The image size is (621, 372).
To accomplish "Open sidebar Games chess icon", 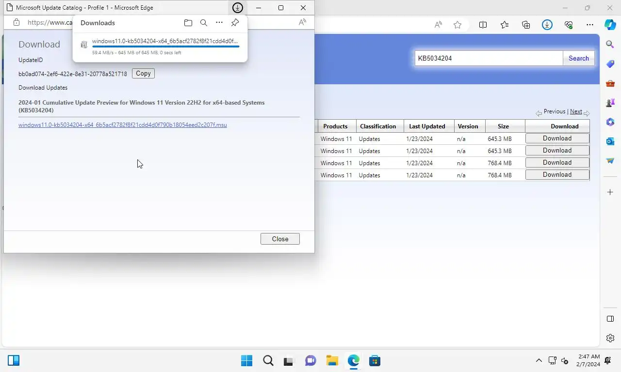I will [x=610, y=103].
